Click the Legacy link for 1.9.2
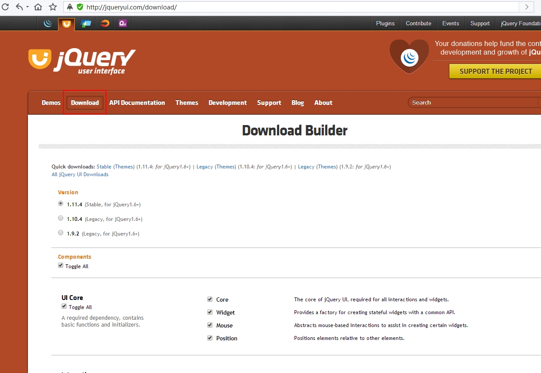This screenshot has height=373, width=541. 306,167
